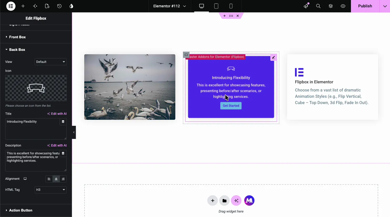Click the Master Addons for Elementor (Flipbox) label

tap(216, 57)
